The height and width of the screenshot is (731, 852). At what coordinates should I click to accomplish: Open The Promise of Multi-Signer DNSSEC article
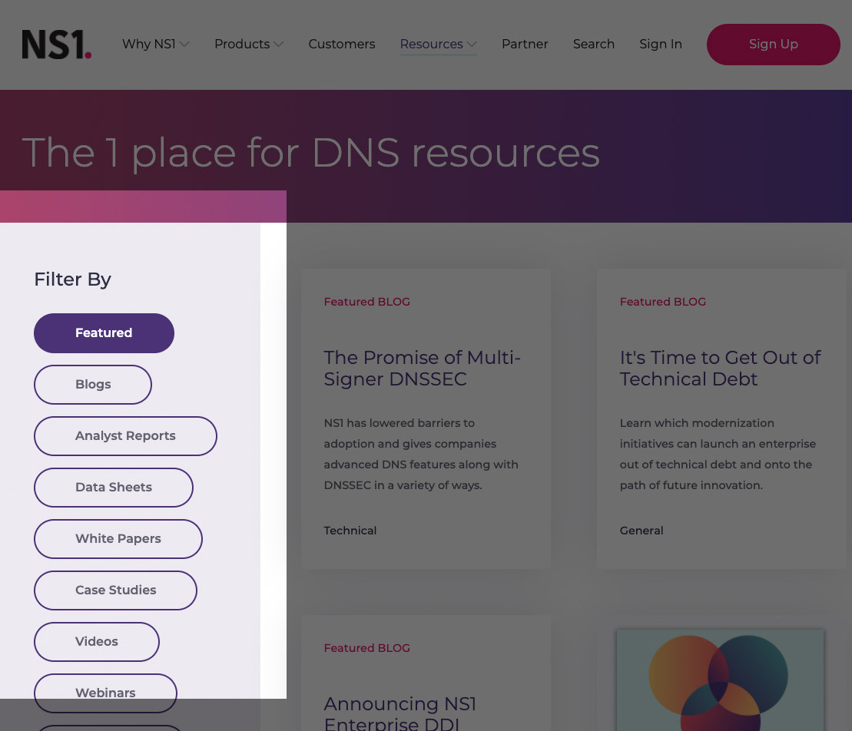tap(423, 369)
